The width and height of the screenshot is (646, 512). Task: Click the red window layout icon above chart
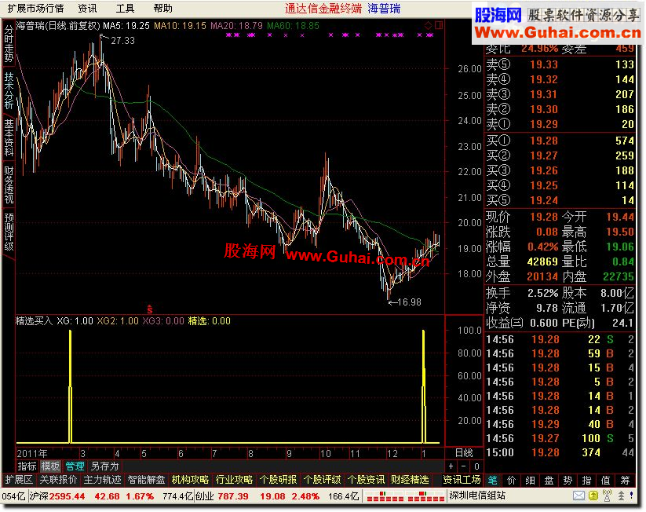(x=439, y=26)
